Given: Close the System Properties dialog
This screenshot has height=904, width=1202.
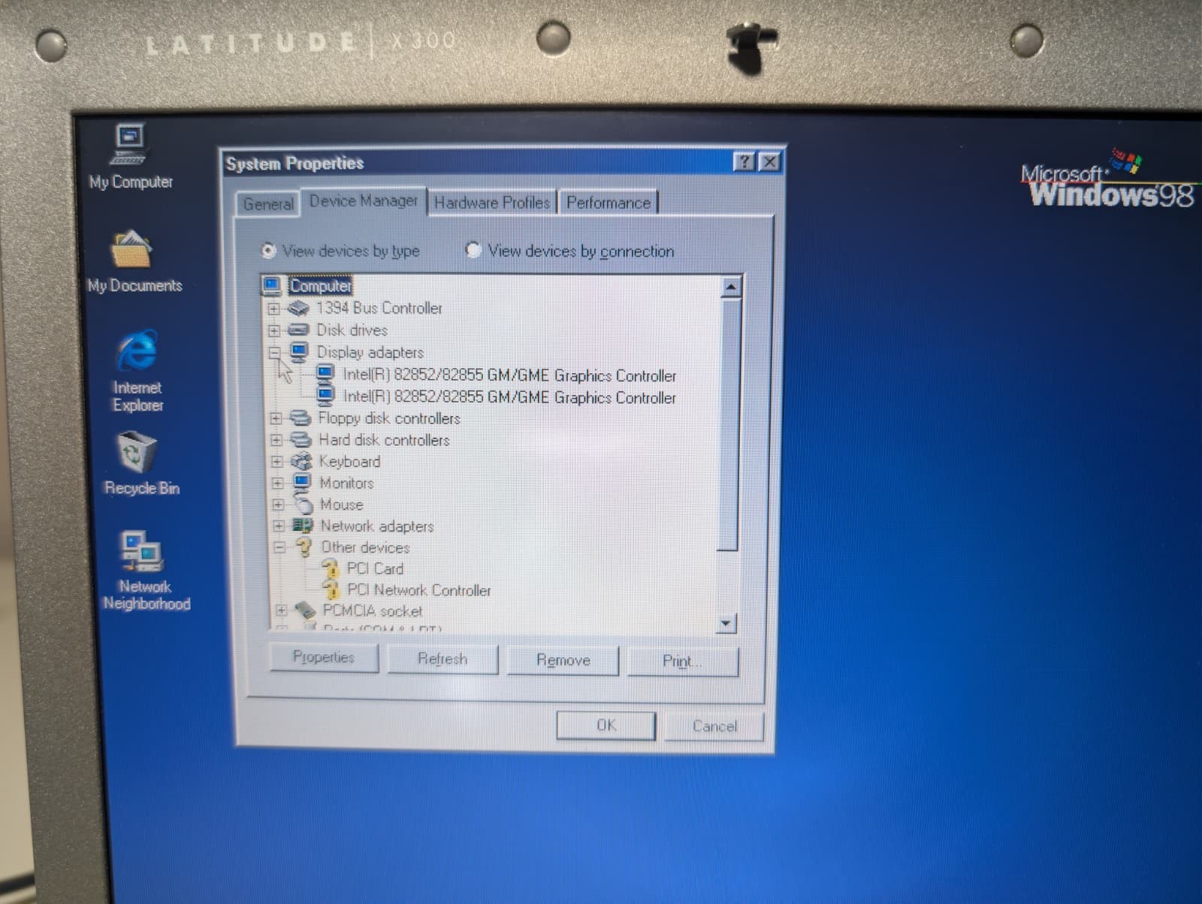Looking at the screenshot, I should [769, 161].
